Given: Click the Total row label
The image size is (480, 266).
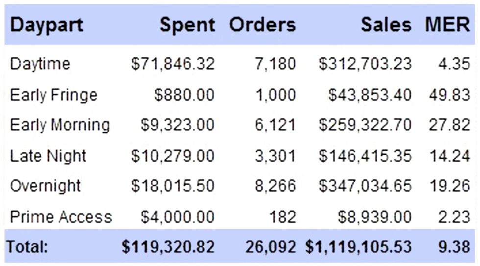Looking at the screenshot, I should coord(27,247).
